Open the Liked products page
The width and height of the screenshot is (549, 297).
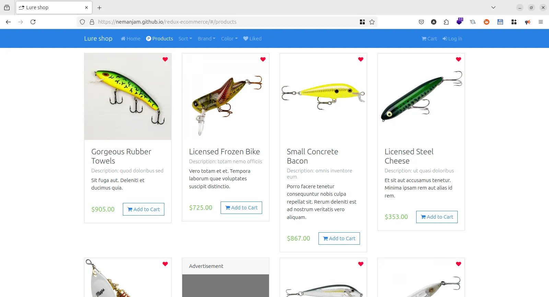[252, 39]
